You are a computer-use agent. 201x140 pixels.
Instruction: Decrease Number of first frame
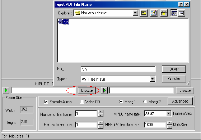tap(100, 115)
